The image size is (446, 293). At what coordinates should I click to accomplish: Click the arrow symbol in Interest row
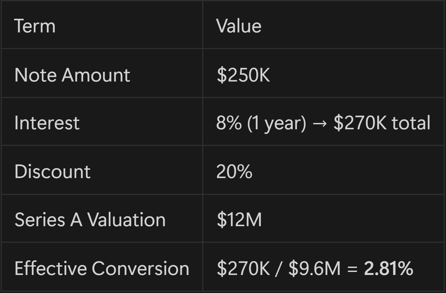click(x=320, y=123)
